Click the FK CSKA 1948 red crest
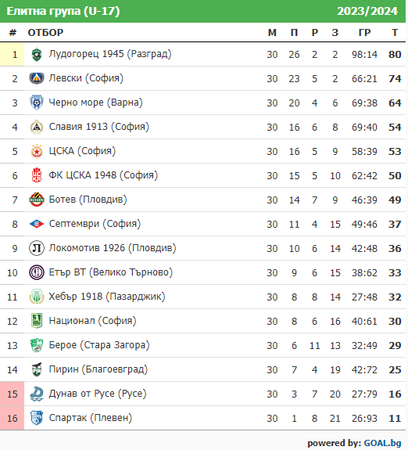This screenshot has height=450, width=408. pyautogui.click(x=37, y=175)
